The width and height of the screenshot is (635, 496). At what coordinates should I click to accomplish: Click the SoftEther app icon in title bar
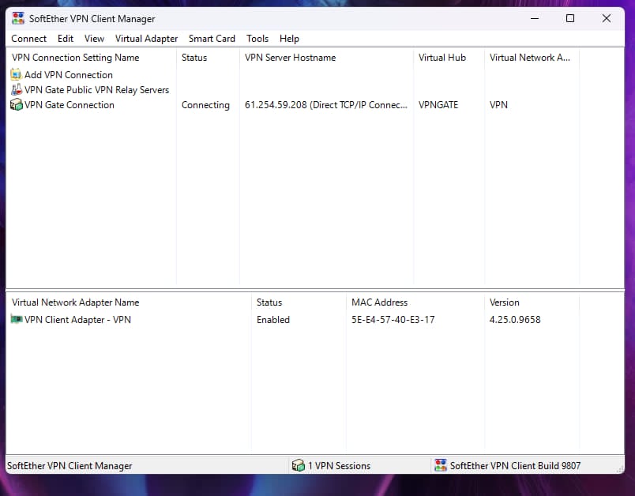point(18,18)
